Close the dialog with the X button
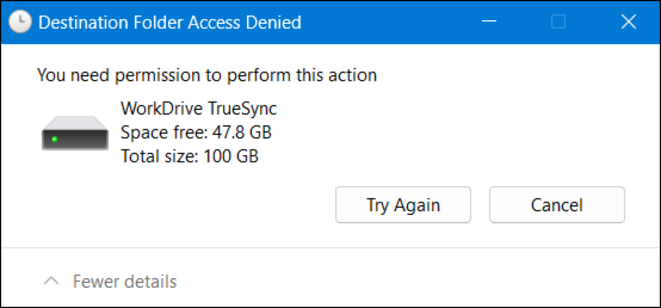 point(628,23)
